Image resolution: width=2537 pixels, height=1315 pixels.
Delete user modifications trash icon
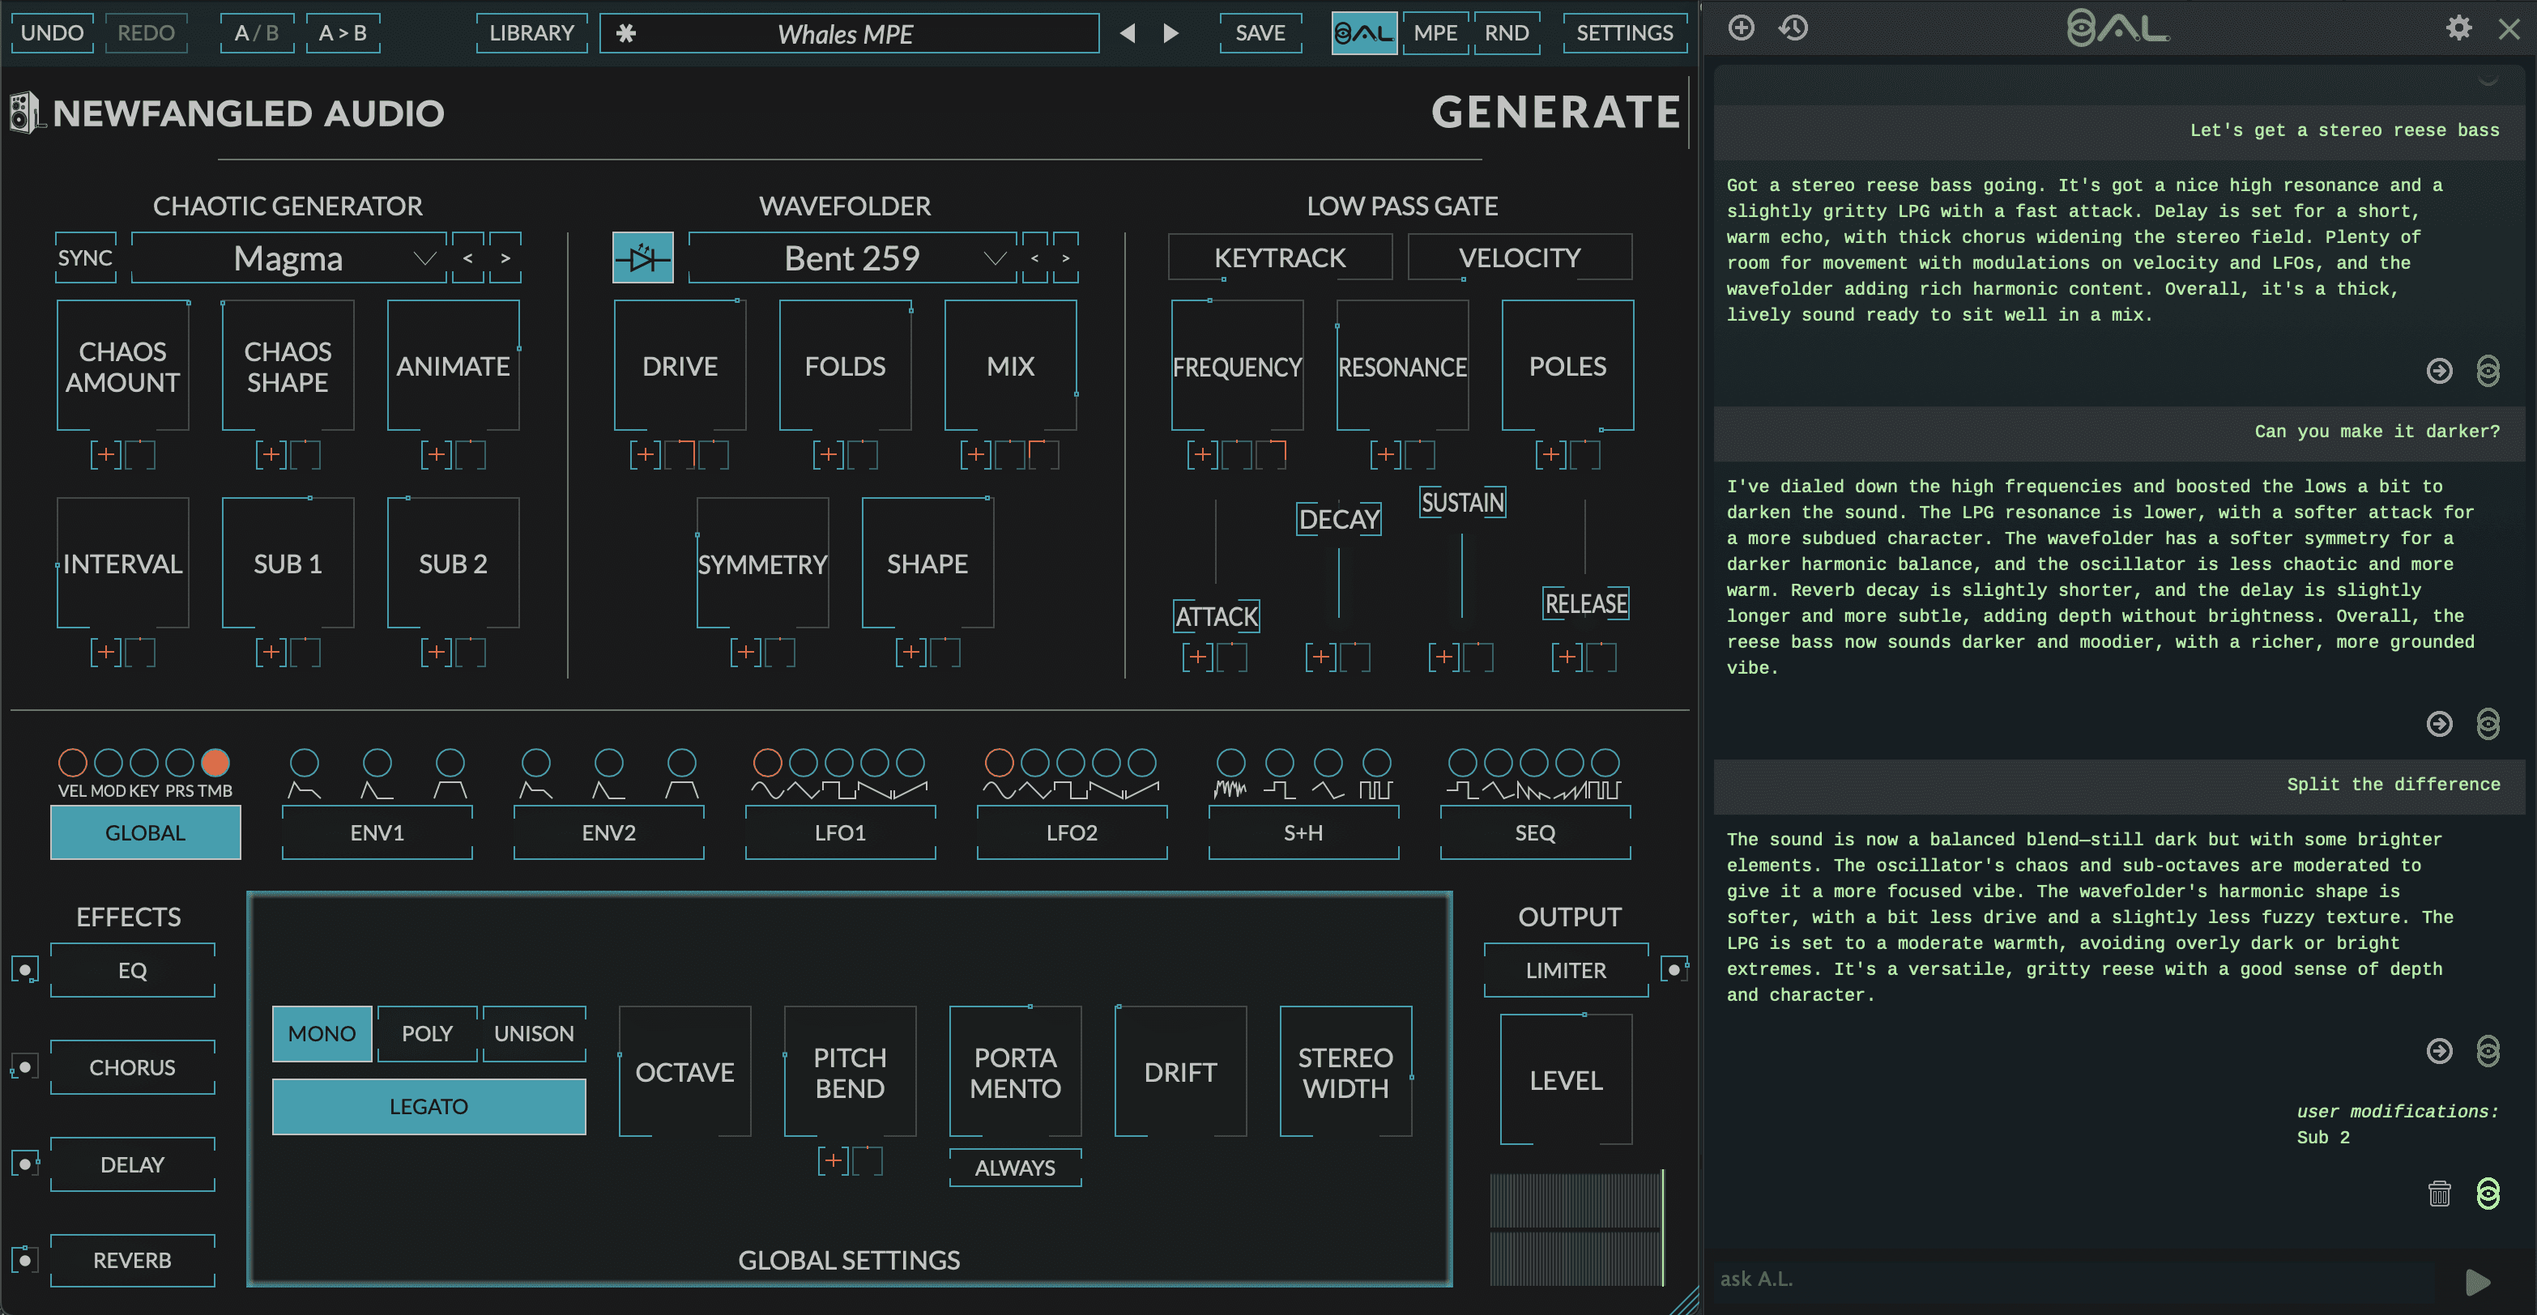point(2438,1193)
